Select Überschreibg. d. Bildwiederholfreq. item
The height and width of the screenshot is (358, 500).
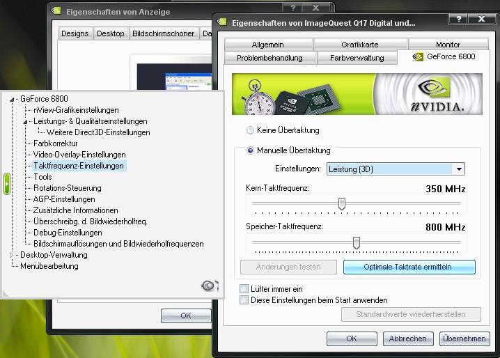coord(91,221)
